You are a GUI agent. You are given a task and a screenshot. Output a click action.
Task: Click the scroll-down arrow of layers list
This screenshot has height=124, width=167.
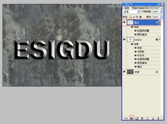[x=162, y=115]
